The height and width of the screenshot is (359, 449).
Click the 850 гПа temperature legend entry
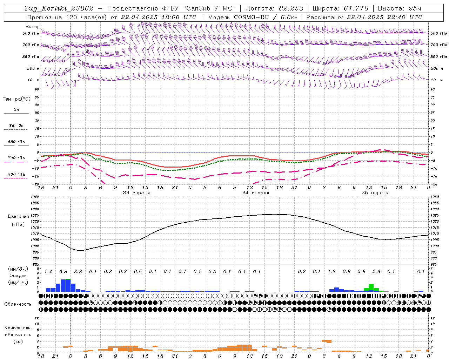pos(16,142)
